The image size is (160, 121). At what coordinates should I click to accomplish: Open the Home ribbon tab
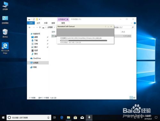(x=38, y=23)
